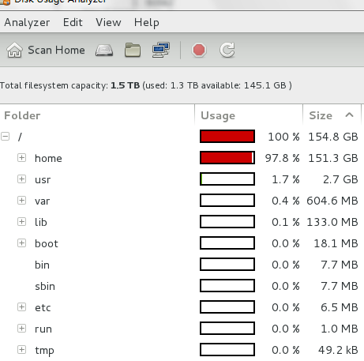Click the 49.2 kB size value
This screenshot has width=364, height=361.
point(338,350)
